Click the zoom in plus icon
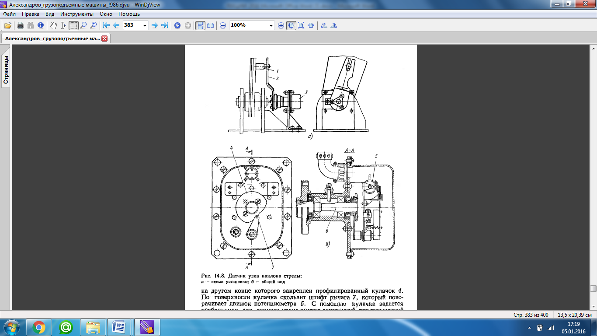 click(x=281, y=25)
